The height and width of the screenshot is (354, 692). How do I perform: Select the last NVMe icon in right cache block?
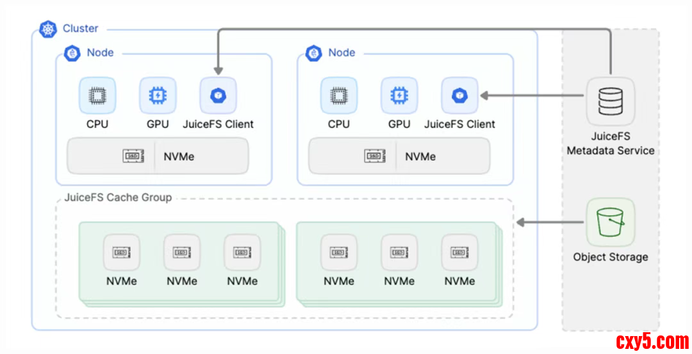(x=459, y=252)
